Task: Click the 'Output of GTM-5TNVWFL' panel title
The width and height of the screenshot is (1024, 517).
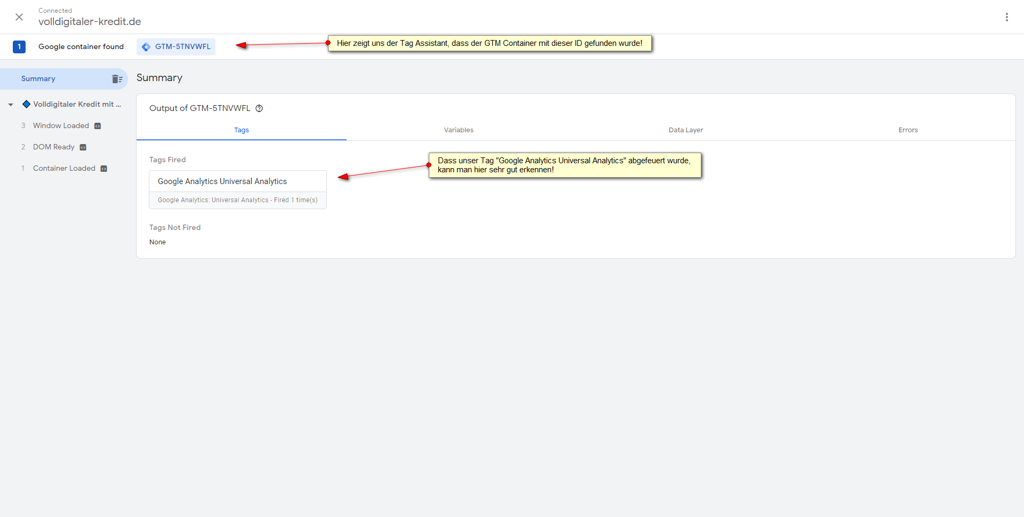Action: click(199, 108)
